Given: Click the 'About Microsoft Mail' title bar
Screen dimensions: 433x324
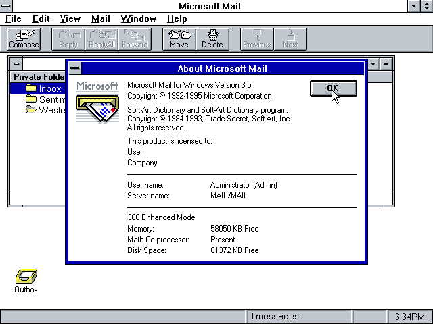Looking at the screenshot, I should [223, 68].
